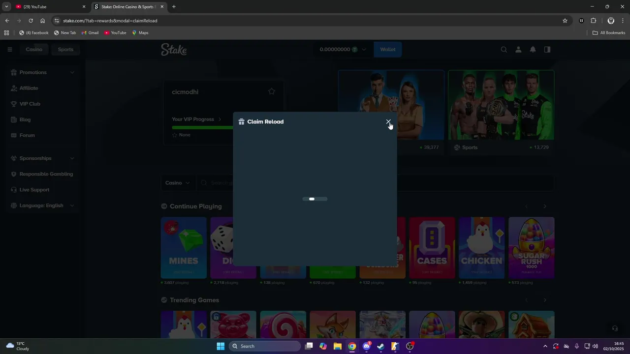Select the Stake browser tab
The width and height of the screenshot is (630, 354).
click(128, 7)
